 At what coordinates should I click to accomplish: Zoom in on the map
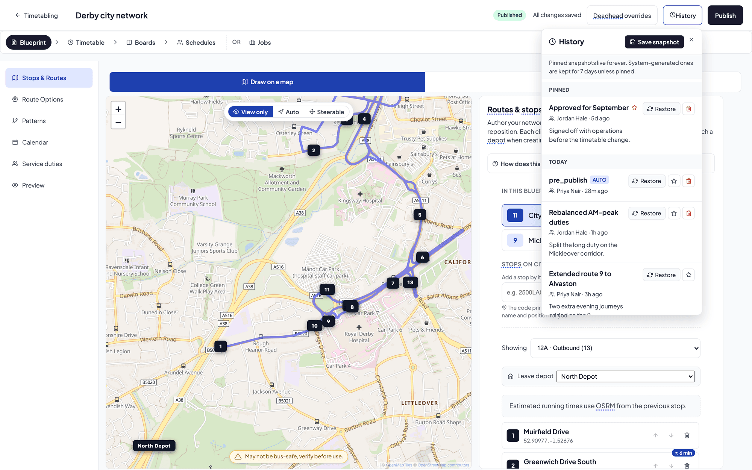click(x=118, y=109)
